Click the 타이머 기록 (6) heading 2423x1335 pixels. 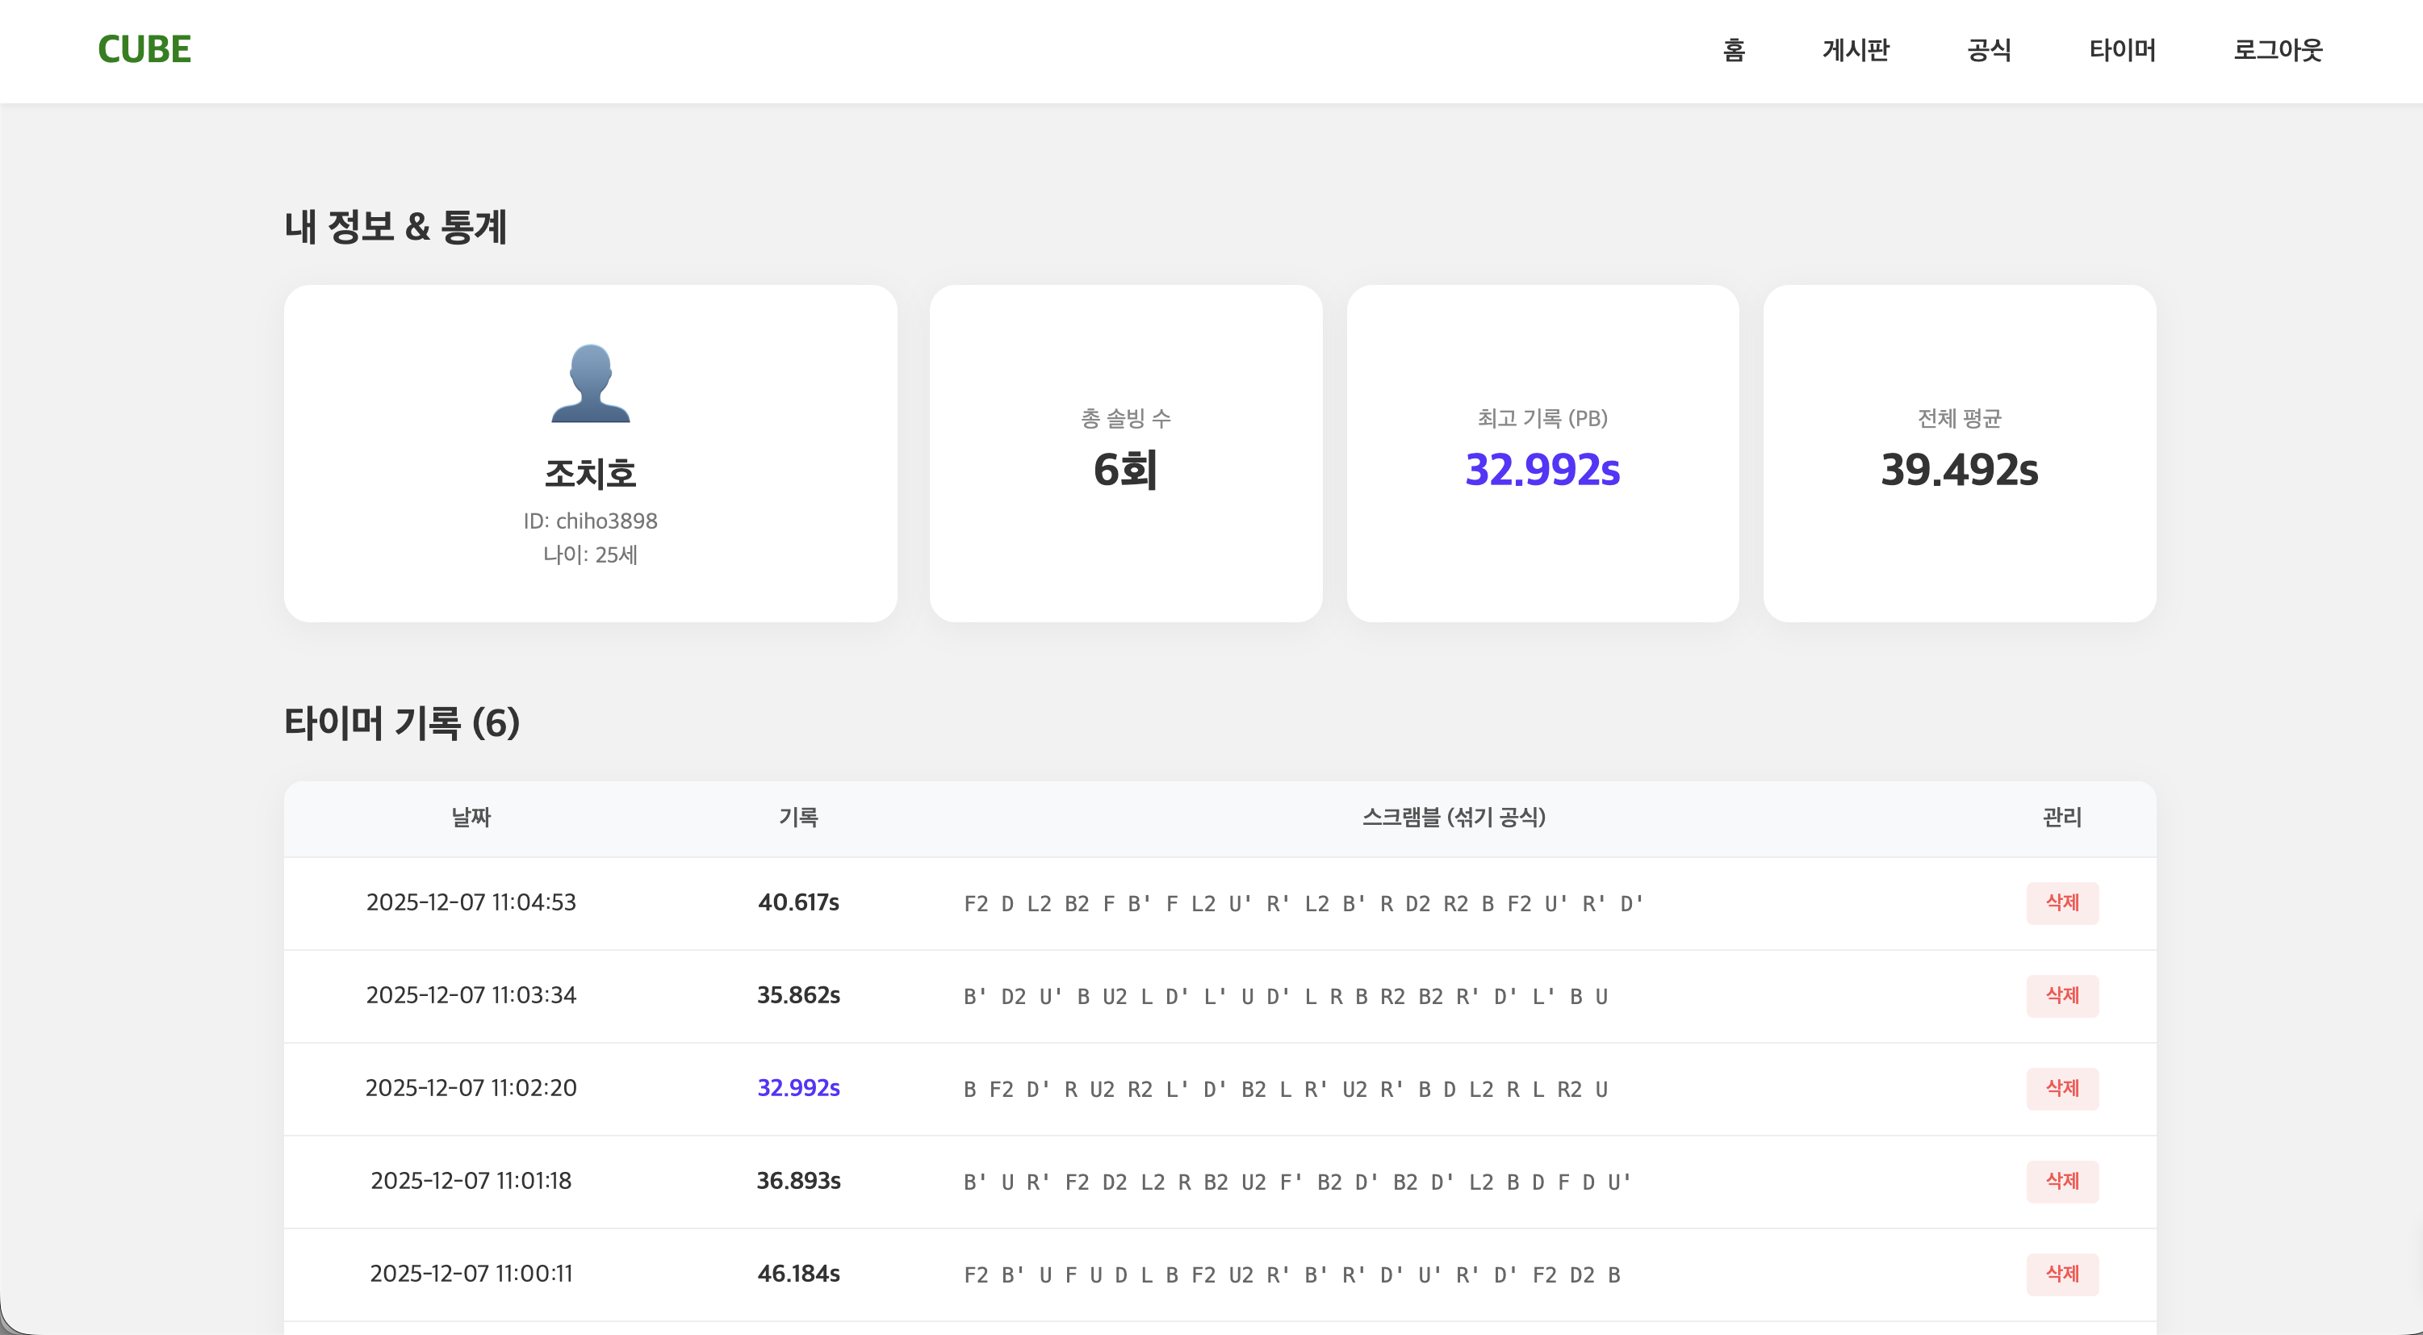coord(403,723)
